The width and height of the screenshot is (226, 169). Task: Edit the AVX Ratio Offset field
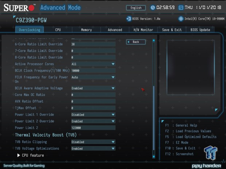tap(93, 101)
